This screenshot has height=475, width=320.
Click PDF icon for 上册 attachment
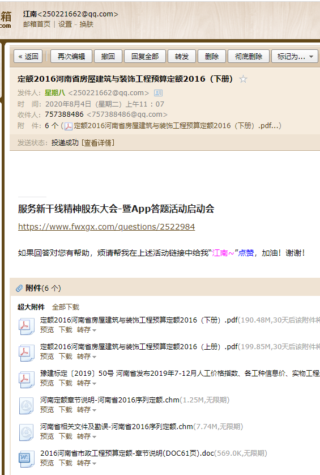27,353
